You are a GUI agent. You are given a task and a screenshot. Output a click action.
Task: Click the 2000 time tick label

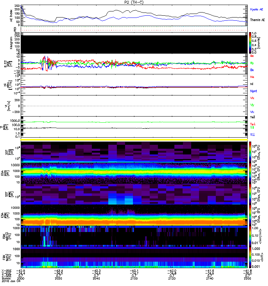pos(20,278)
